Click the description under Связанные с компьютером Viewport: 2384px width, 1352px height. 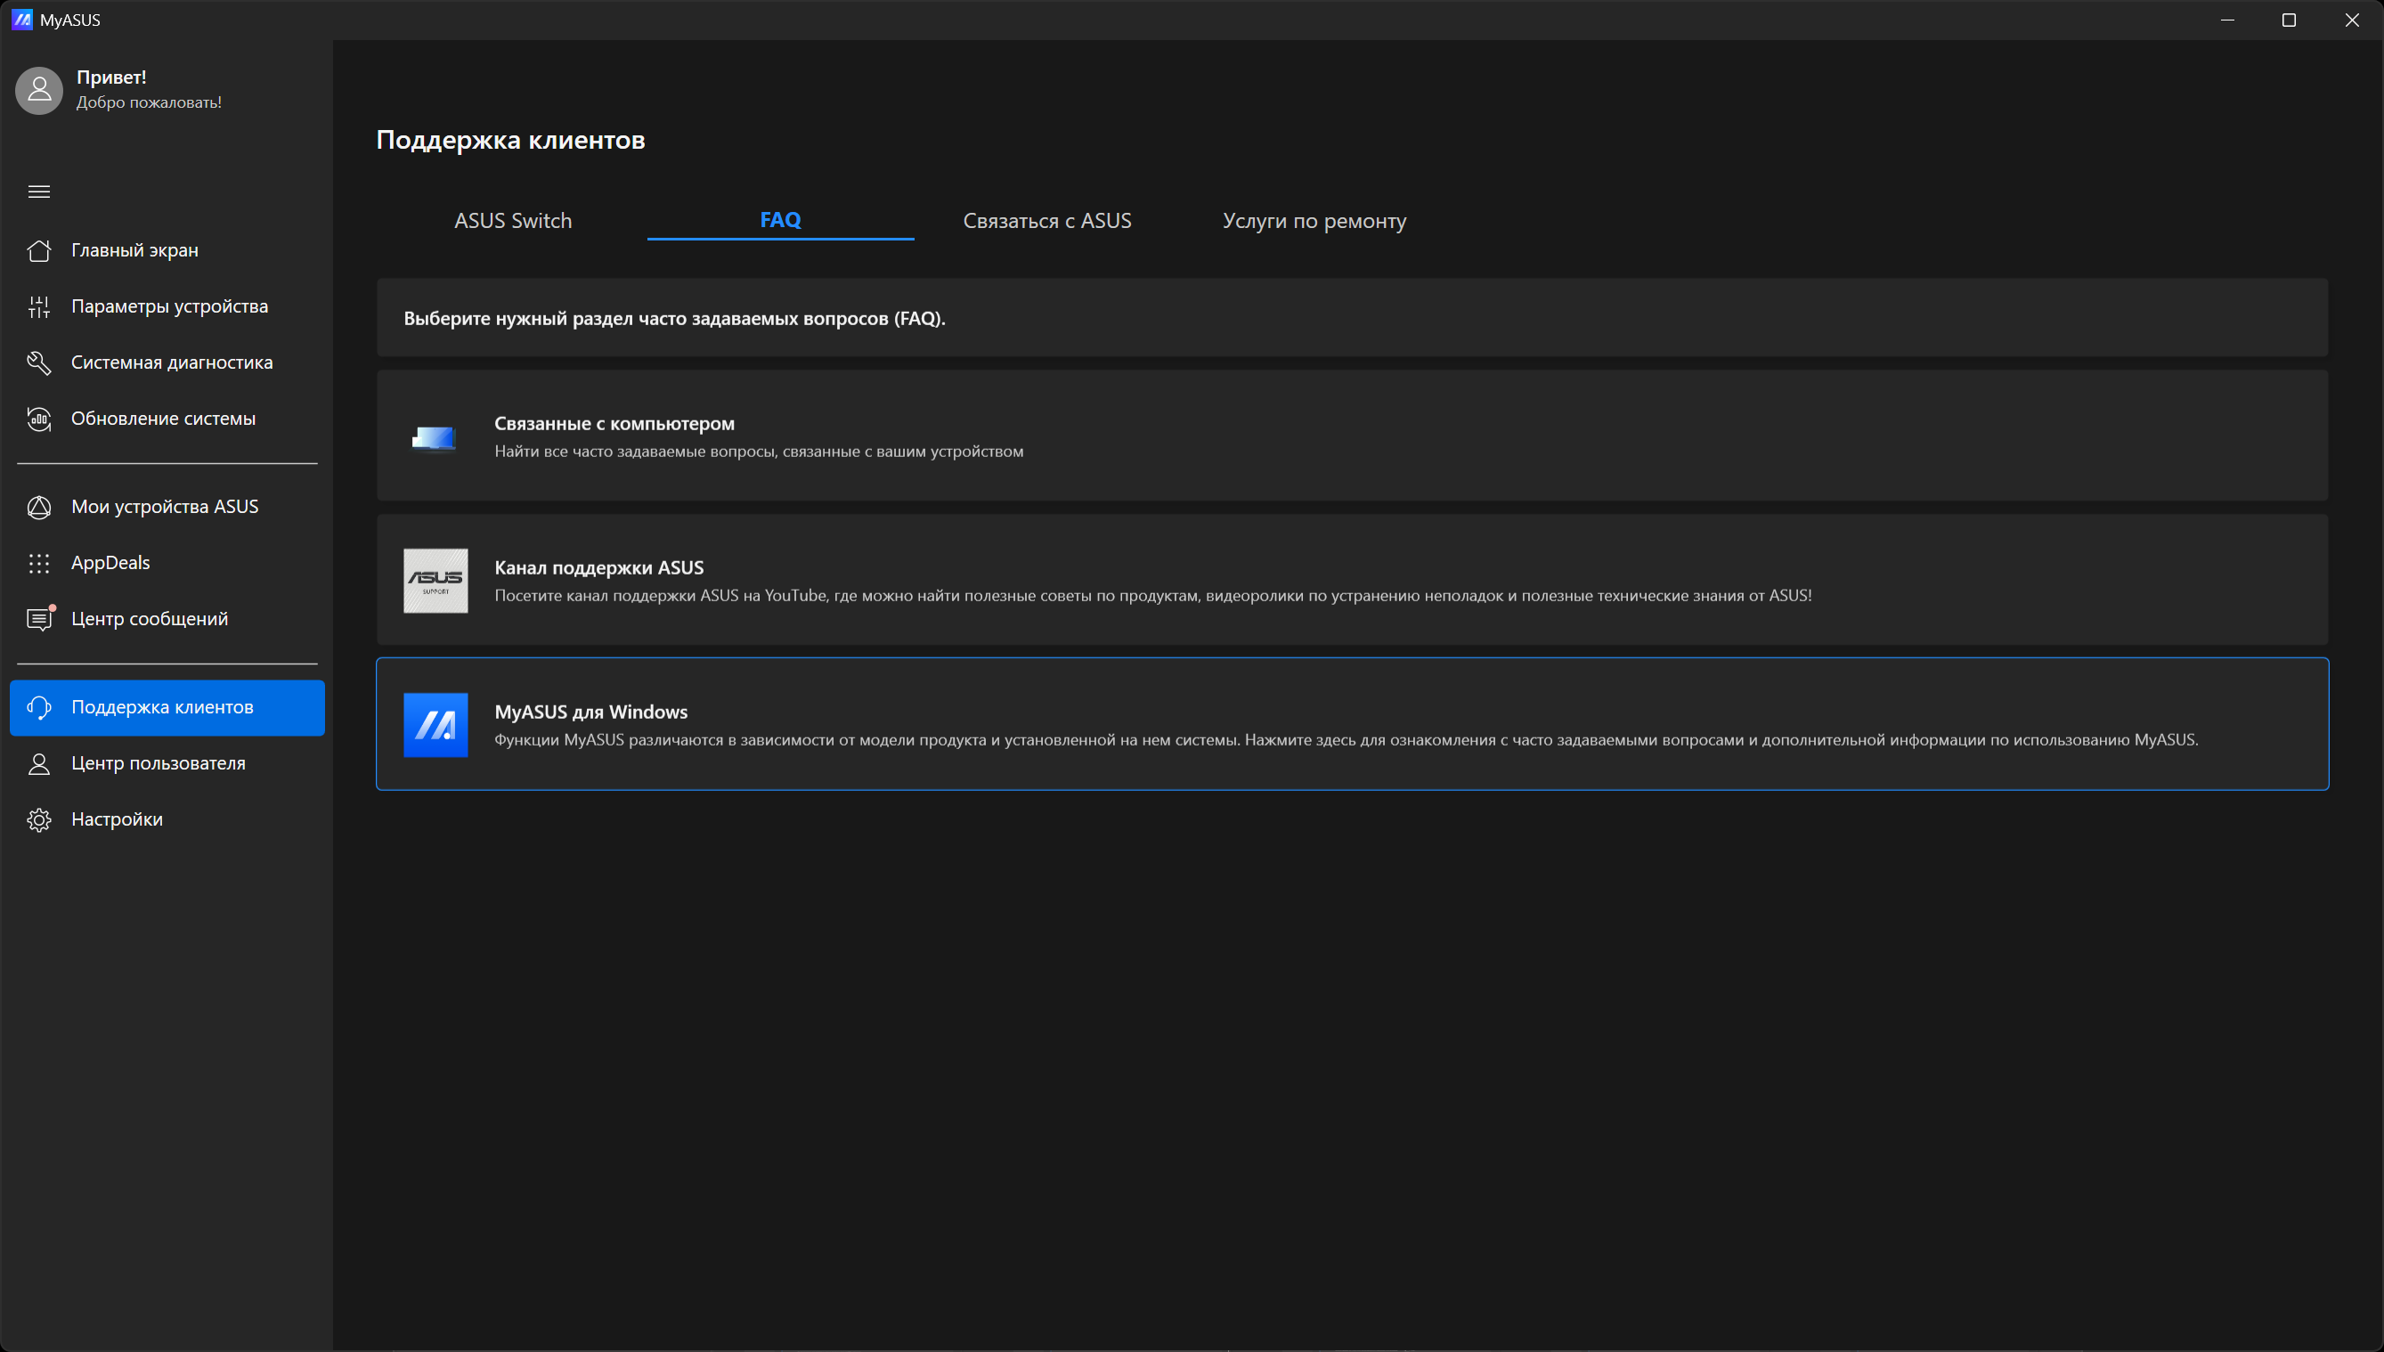[759, 452]
